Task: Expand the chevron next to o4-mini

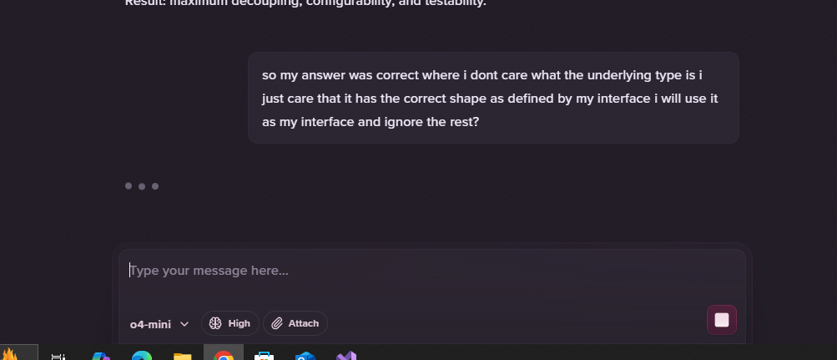Action: coord(184,324)
